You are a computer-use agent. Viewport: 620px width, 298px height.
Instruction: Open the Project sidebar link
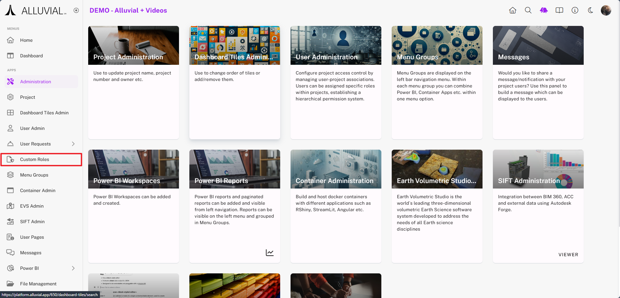pos(42,97)
